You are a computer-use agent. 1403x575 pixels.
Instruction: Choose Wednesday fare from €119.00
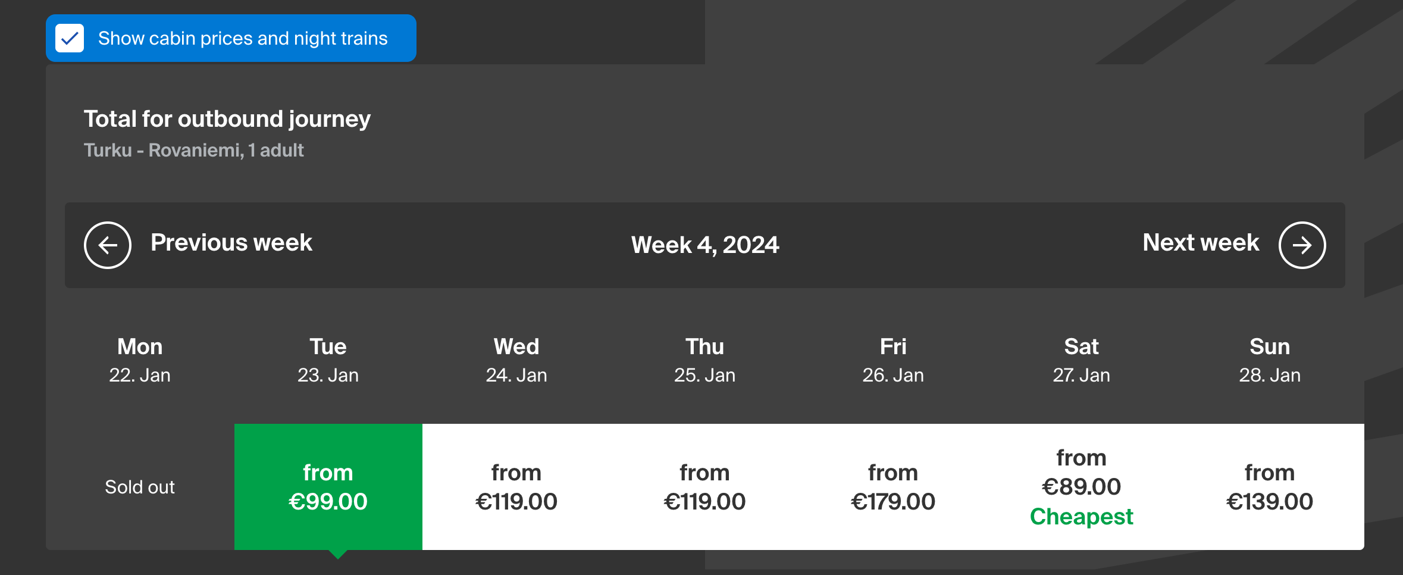(516, 487)
